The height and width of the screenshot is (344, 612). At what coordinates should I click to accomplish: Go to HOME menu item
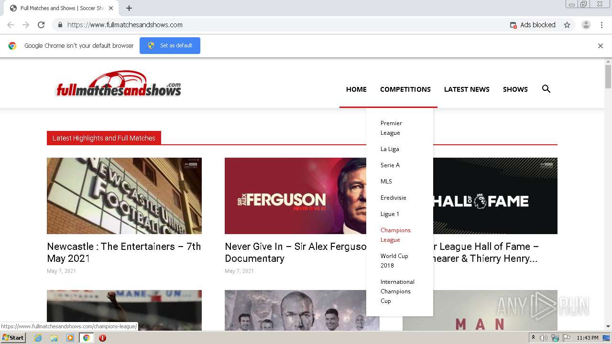pyautogui.click(x=356, y=89)
